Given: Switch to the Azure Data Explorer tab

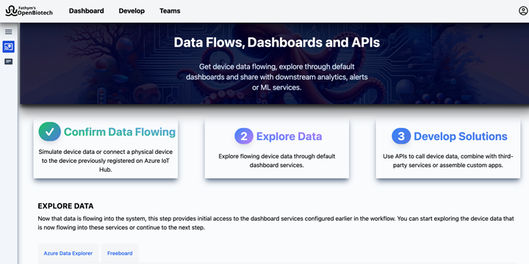Looking at the screenshot, I should coord(68,253).
